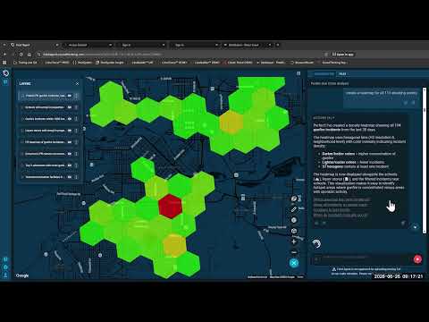This screenshot has width=429, height=322.
Task: Click the middle icon at the sidebar bottom
Action: [x=5, y=267]
